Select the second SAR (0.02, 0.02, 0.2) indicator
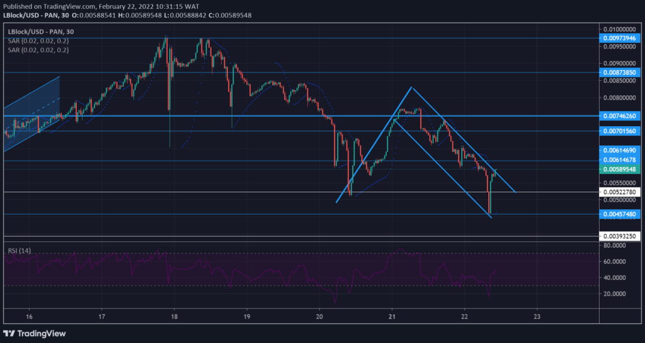This screenshot has height=343, width=645. coord(38,50)
